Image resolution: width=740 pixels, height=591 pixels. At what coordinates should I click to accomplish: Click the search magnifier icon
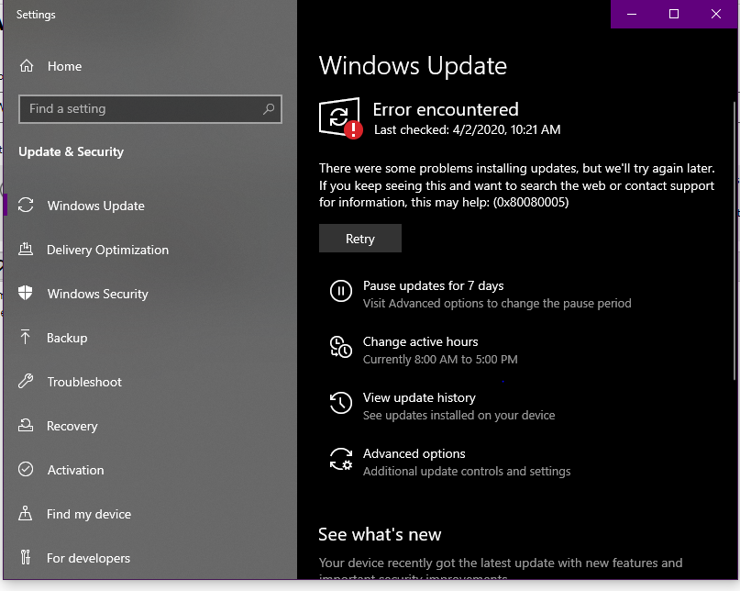269,109
